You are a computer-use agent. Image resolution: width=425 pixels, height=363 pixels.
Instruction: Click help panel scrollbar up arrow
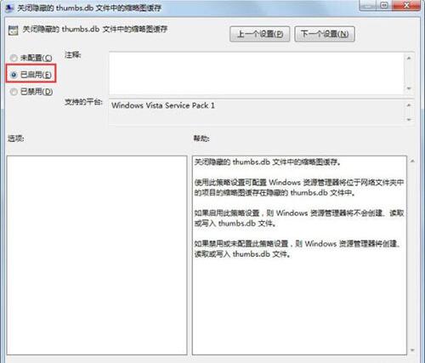(412, 161)
